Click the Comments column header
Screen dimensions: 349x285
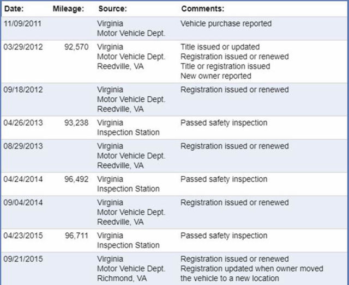click(x=202, y=9)
